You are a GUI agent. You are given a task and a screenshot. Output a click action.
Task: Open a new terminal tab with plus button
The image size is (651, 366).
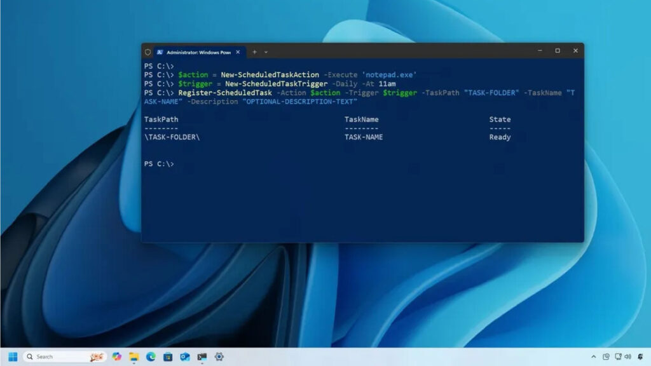pyautogui.click(x=254, y=51)
